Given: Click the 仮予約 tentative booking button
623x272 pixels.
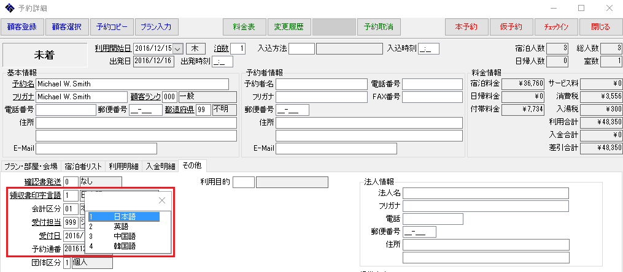Looking at the screenshot, I should [511, 27].
